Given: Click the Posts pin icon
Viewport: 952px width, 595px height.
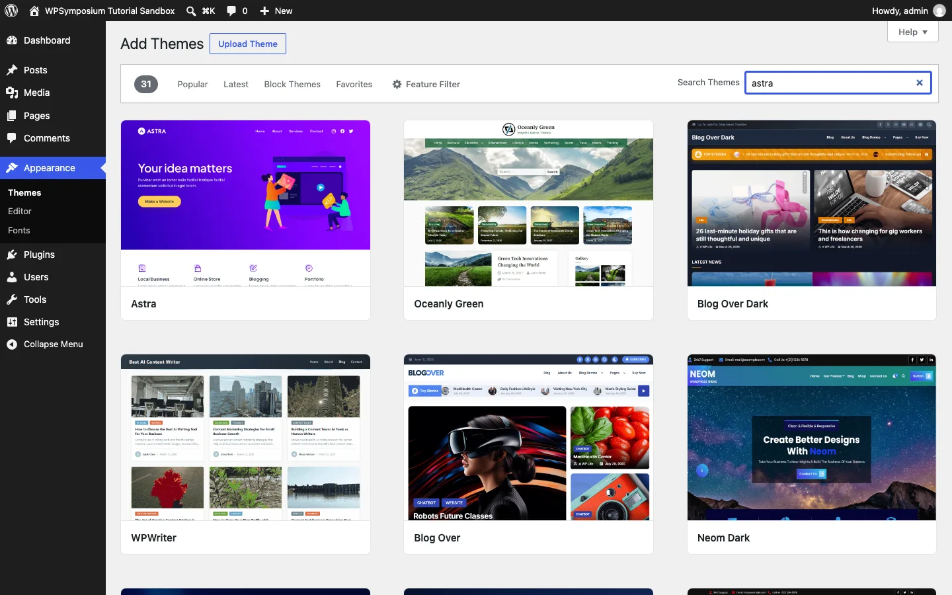Looking at the screenshot, I should pos(12,70).
